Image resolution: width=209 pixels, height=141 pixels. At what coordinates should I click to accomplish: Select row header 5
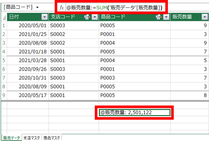point(4,60)
